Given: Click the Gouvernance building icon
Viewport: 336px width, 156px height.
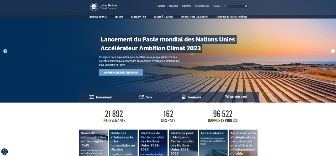Looking at the screenshot, I should coord(183,97).
